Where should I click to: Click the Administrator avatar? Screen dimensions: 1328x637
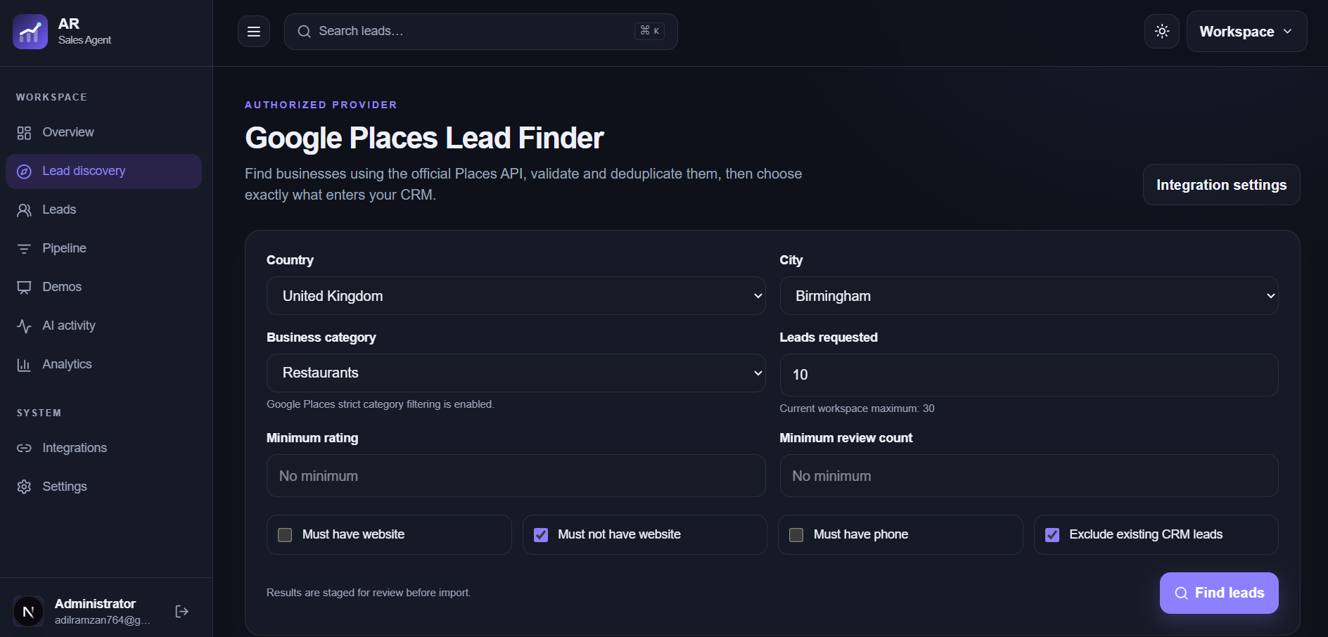click(28, 612)
